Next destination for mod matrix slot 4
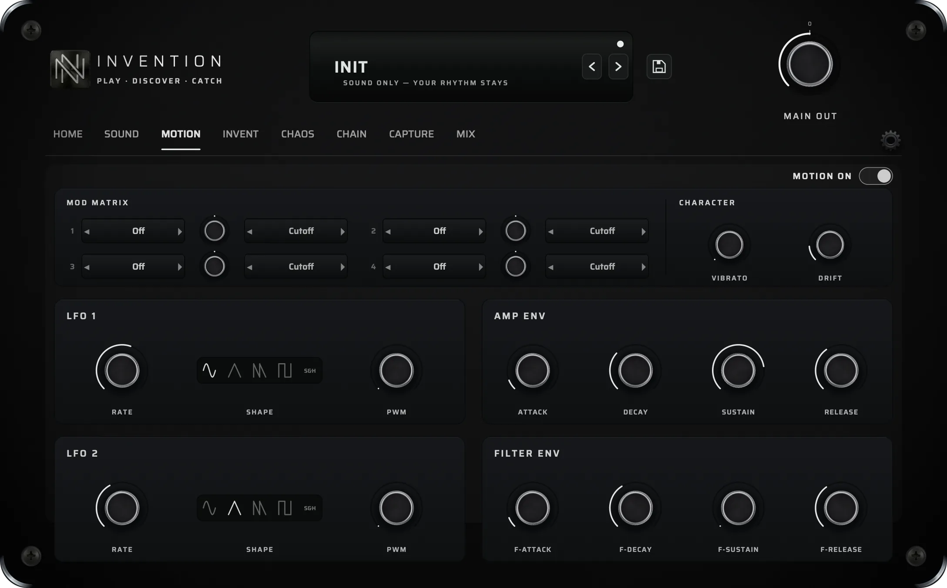Image resolution: width=947 pixels, height=588 pixels. click(643, 267)
